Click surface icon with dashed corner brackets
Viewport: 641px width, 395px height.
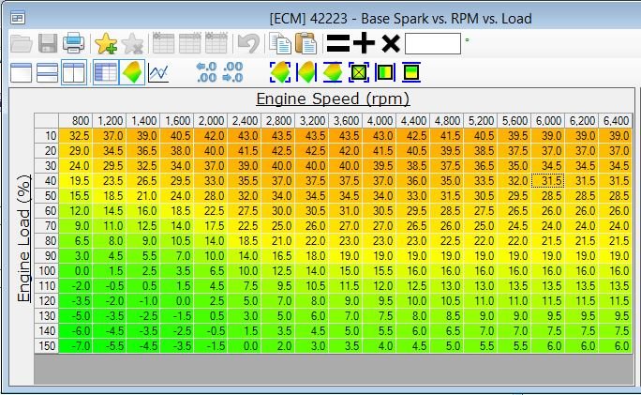coord(280,72)
